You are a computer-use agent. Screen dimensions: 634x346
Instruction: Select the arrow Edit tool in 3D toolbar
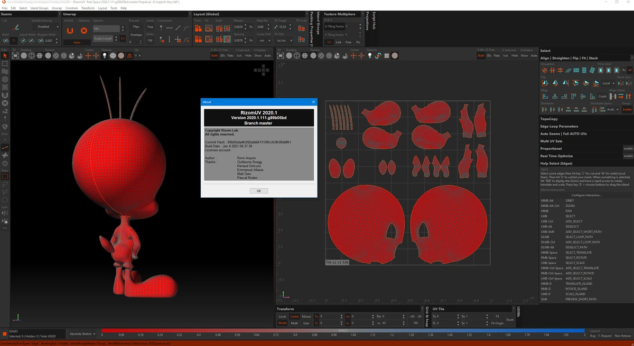[5, 56]
